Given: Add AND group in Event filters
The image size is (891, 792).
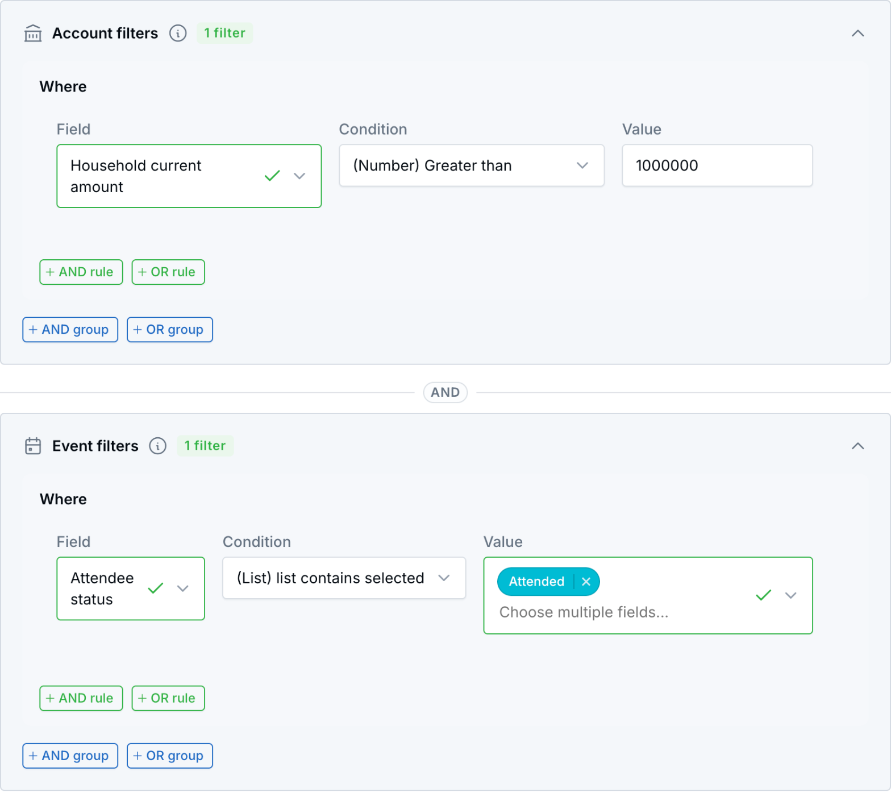Looking at the screenshot, I should click(x=70, y=757).
